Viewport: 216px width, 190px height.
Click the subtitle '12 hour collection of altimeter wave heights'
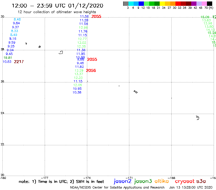click(57, 12)
